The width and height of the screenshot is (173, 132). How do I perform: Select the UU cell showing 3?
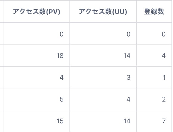(103, 77)
